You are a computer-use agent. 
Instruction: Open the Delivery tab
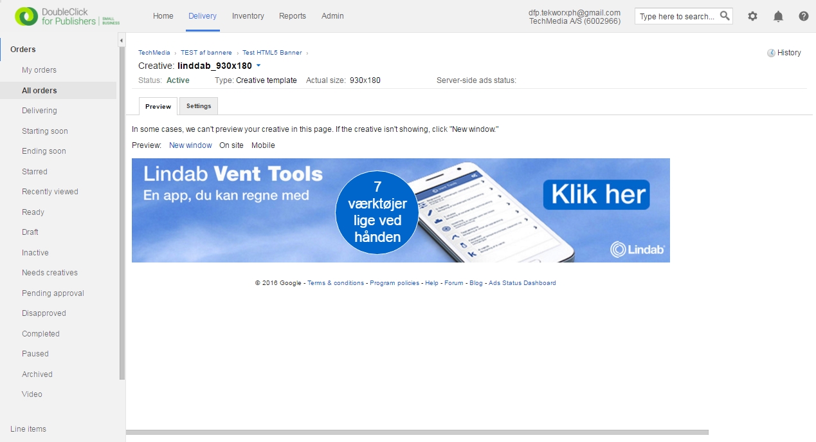pyautogui.click(x=203, y=16)
